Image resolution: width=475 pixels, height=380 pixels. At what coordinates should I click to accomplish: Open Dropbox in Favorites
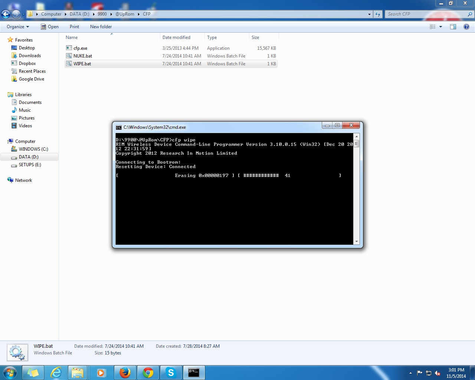pos(27,63)
